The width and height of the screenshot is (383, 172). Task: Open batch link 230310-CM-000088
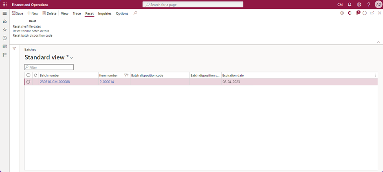[55, 82]
